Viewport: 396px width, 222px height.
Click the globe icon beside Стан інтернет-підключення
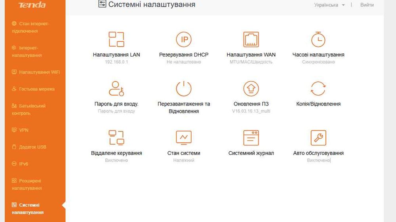click(14, 23)
